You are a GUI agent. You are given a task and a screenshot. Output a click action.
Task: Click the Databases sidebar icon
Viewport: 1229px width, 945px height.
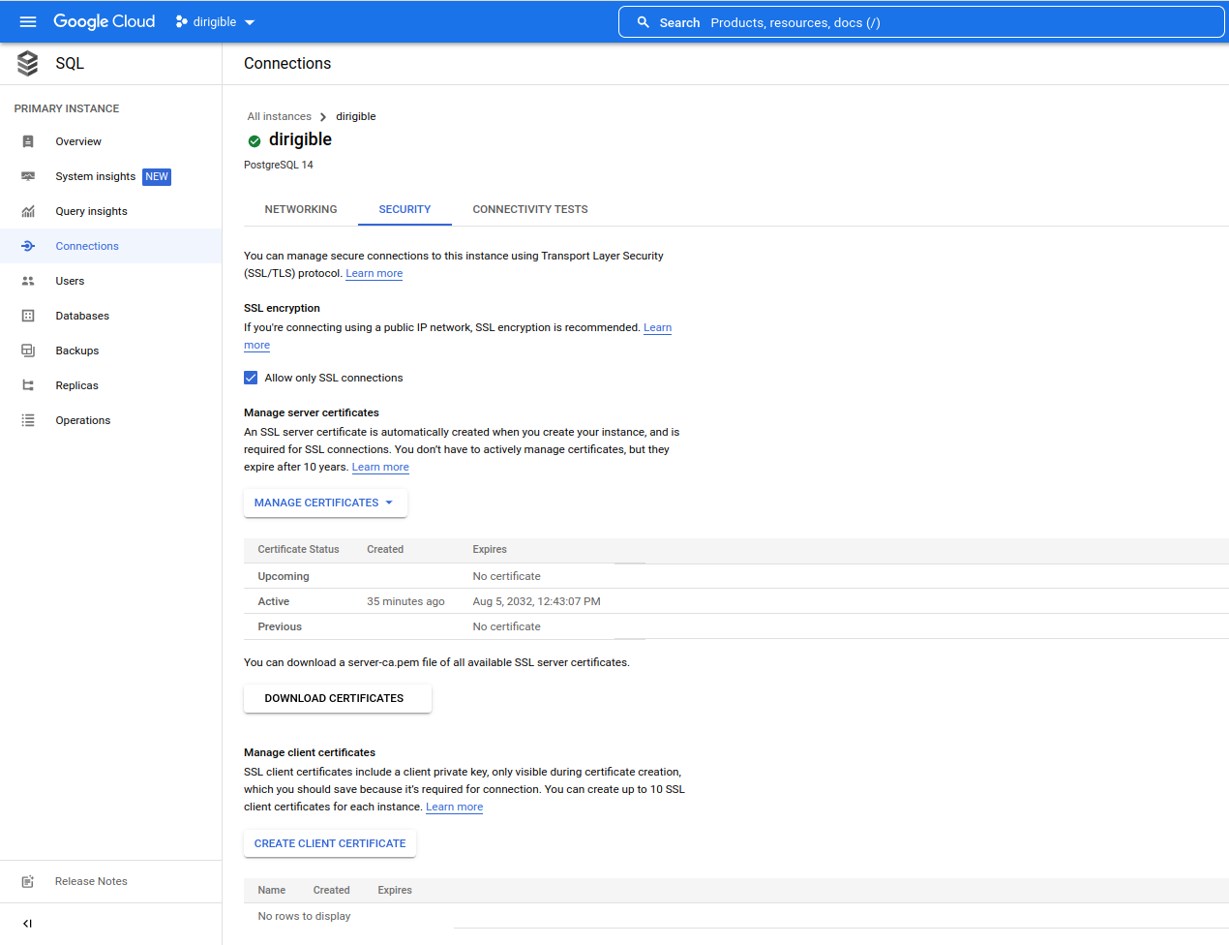pos(28,316)
